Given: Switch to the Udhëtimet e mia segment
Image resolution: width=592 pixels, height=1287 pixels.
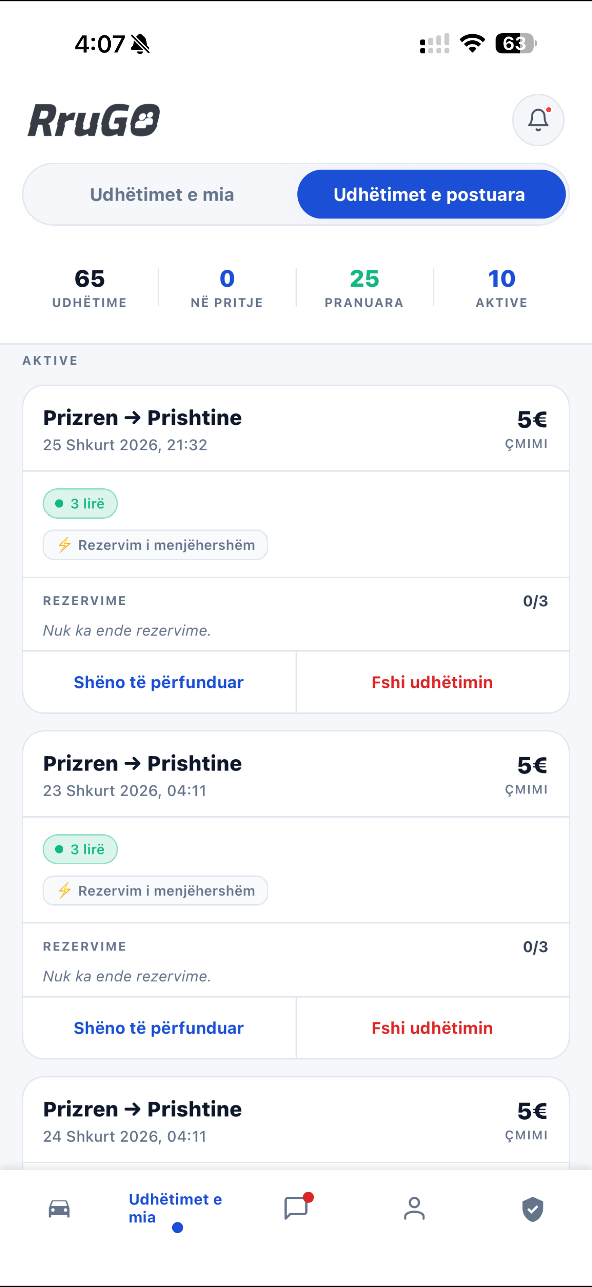Looking at the screenshot, I should point(162,194).
